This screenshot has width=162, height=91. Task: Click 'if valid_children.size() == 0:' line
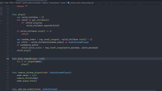pos(34,31)
